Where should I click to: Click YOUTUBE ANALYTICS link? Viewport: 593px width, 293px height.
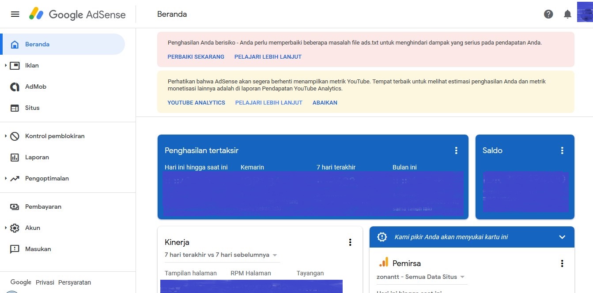196,102
